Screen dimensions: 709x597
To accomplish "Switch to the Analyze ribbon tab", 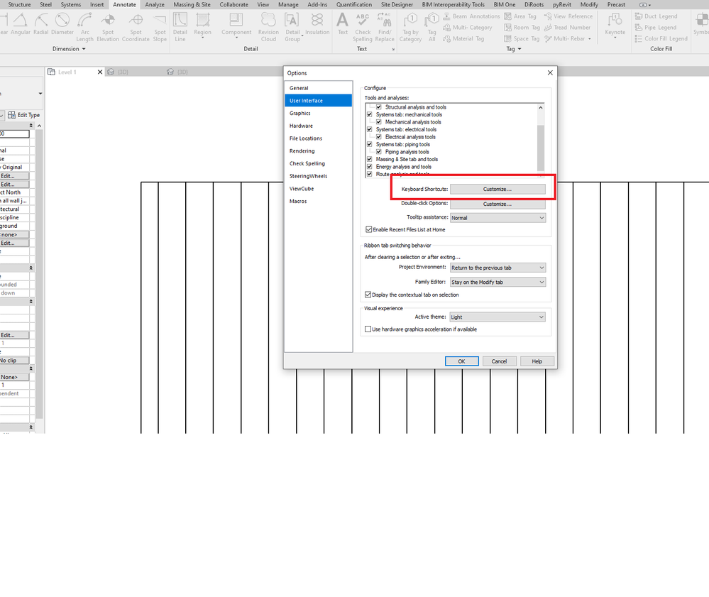I will (x=155, y=4).
